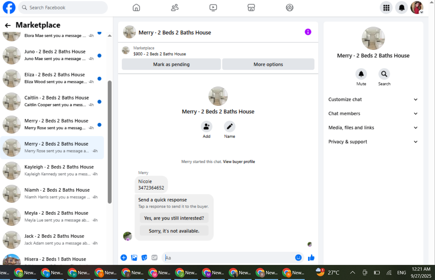Viewport: 435px width, 280px height.
Task: Add people to the chat
Action: coord(207,126)
